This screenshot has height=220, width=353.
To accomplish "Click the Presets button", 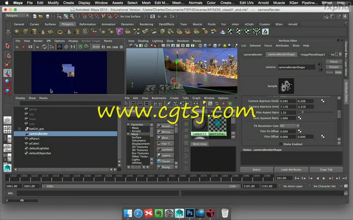I will pos(334,67).
